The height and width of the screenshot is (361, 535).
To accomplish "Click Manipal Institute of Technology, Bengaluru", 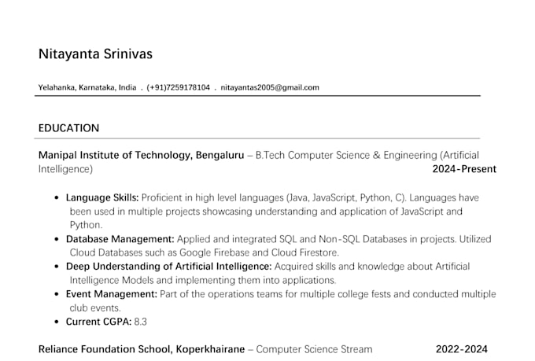I will coord(142,155).
